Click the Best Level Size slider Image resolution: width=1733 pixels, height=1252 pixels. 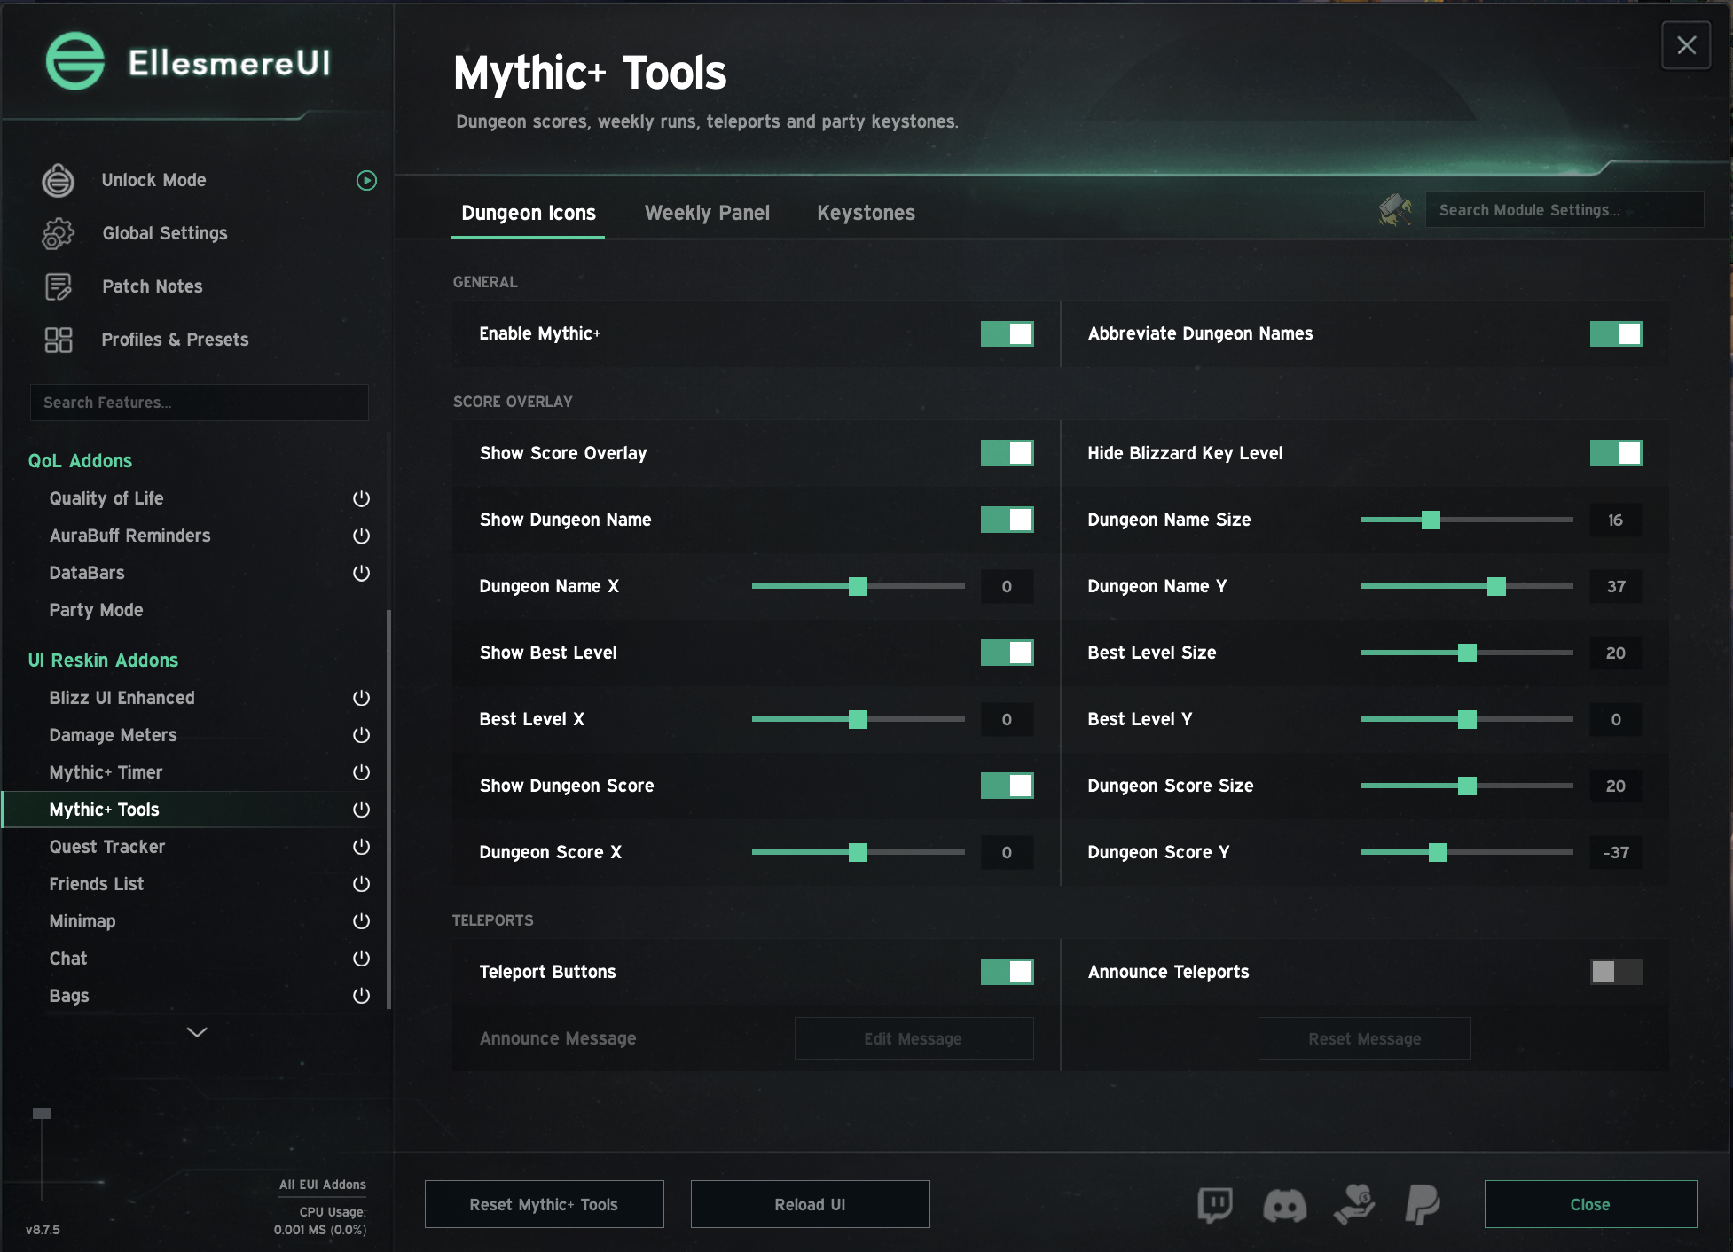(1466, 653)
